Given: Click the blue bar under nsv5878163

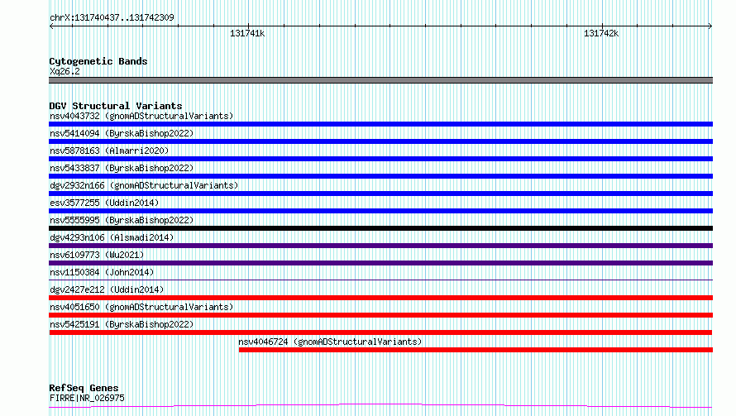Looking at the screenshot, I should (380, 159).
